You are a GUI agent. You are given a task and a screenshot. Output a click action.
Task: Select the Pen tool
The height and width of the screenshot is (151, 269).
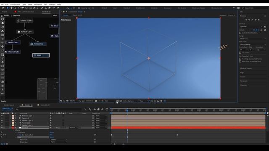click(x=34, y=8)
